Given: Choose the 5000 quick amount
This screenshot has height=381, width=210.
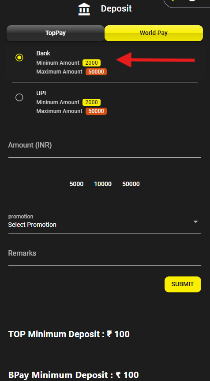Looking at the screenshot, I should (x=76, y=184).
